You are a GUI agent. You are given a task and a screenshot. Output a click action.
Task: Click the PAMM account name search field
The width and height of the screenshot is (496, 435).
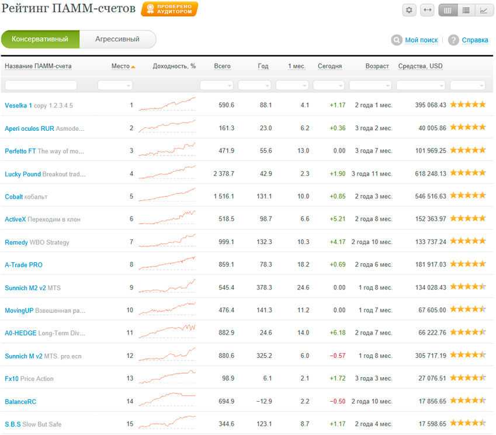coord(40,85)
